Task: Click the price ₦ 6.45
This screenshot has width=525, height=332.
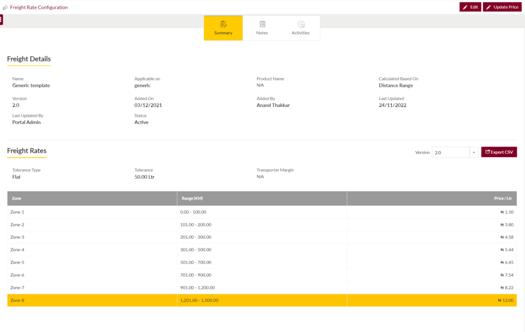Action: click(x=507, y=263)
